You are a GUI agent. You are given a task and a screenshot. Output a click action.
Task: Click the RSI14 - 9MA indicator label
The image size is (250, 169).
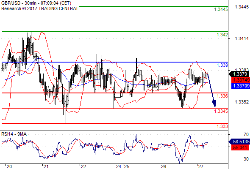pos(14,134)
